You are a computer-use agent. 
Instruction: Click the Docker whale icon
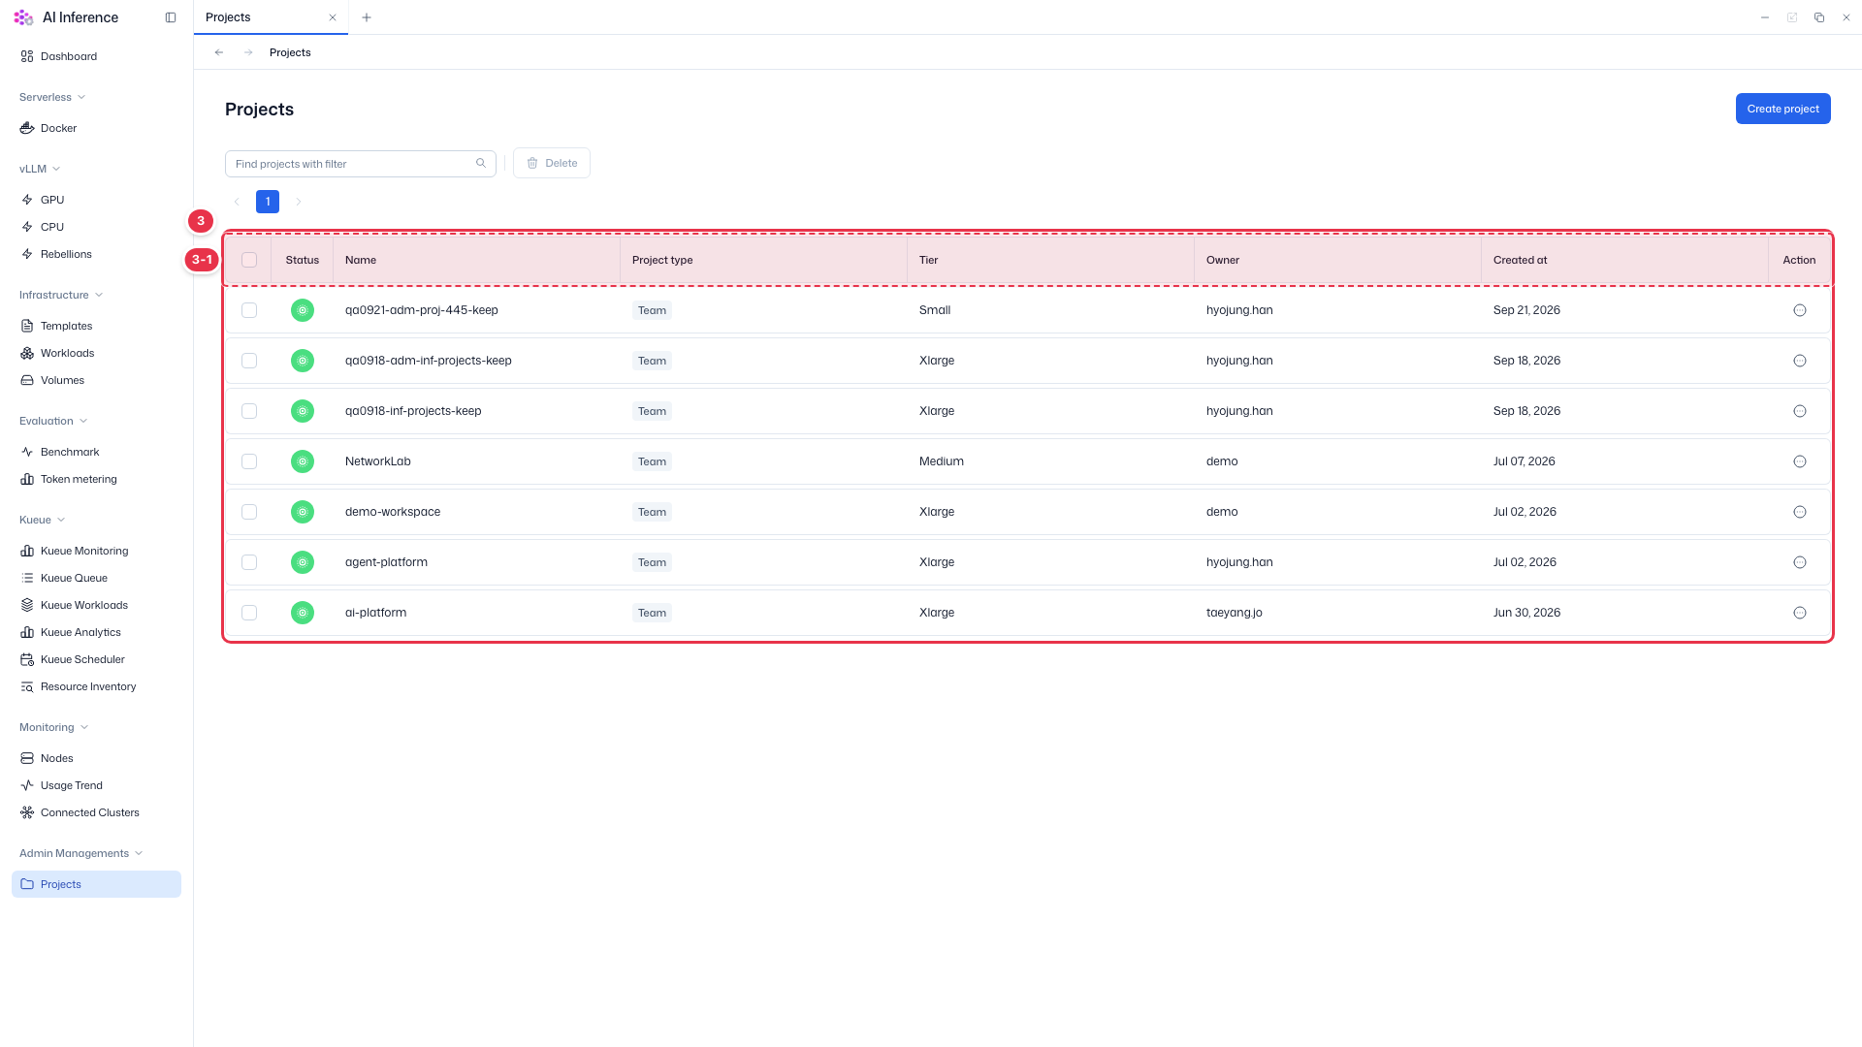coord(27,128)
